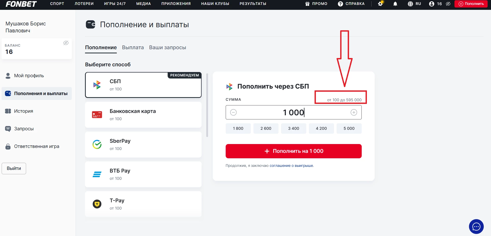Choose the 3 400 preset amount
Screen dimensions: 491x236
(294, 128)
